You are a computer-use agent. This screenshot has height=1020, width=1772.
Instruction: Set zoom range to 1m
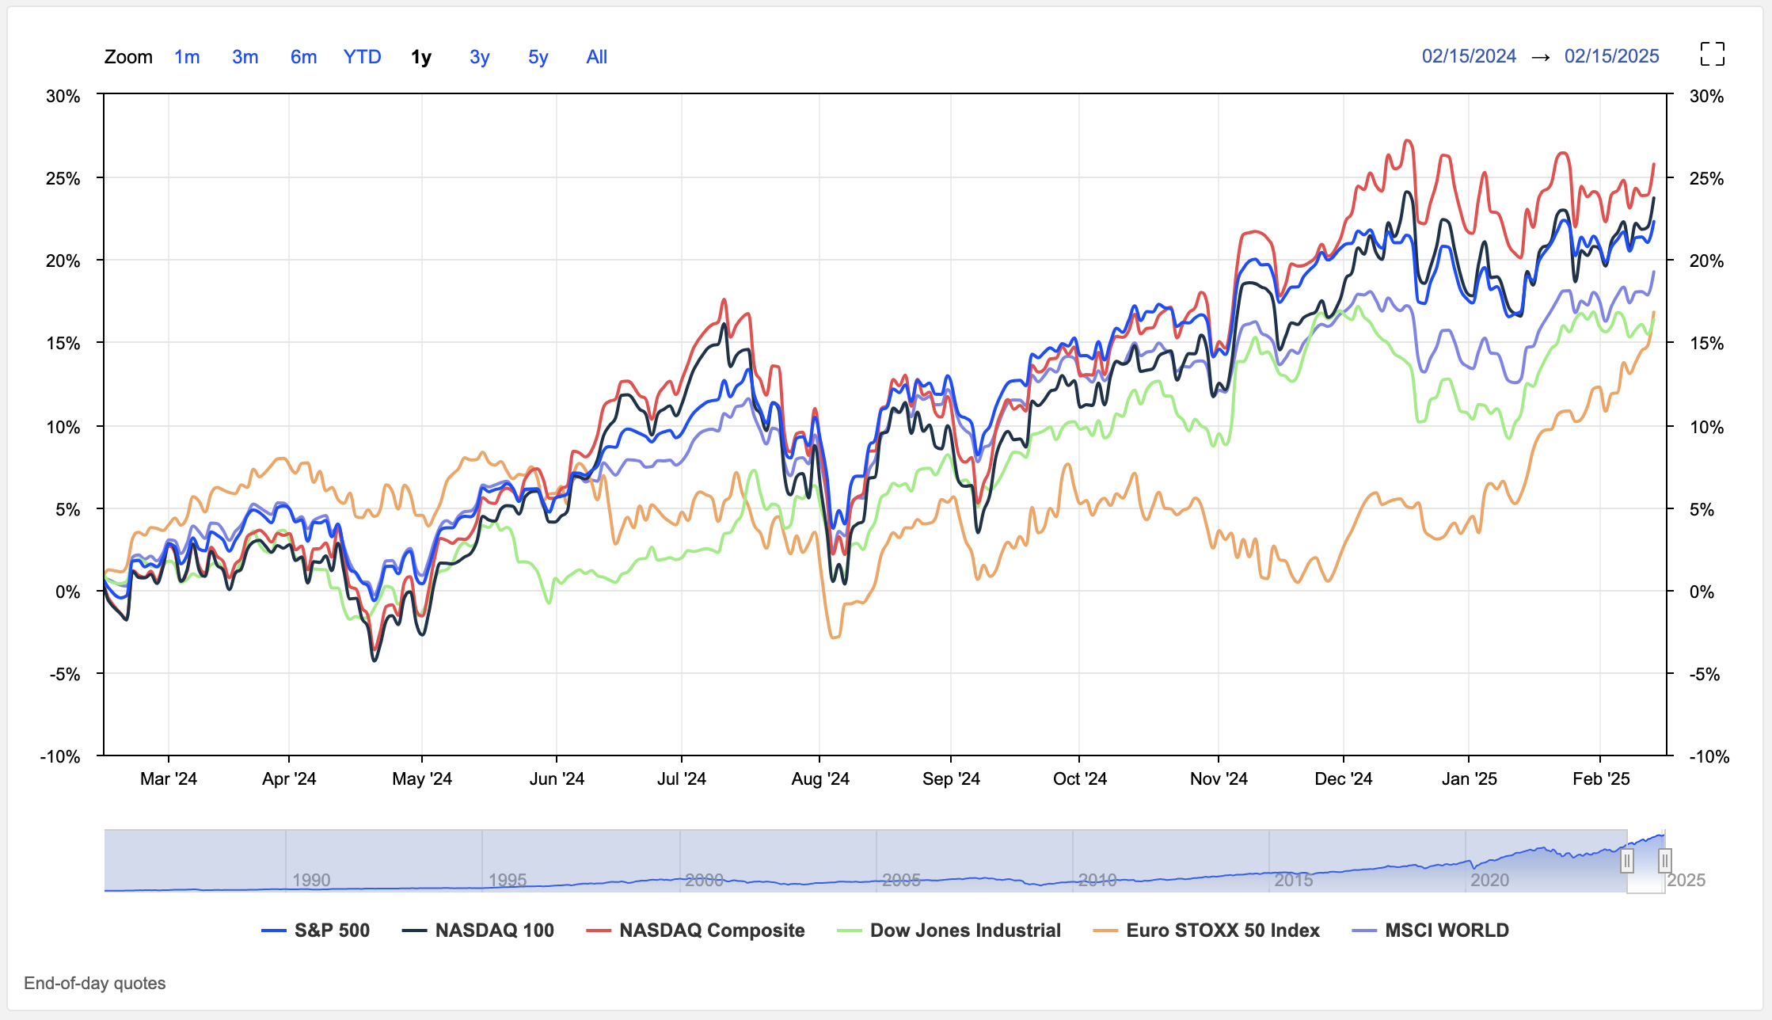click(x=187, y=57)
